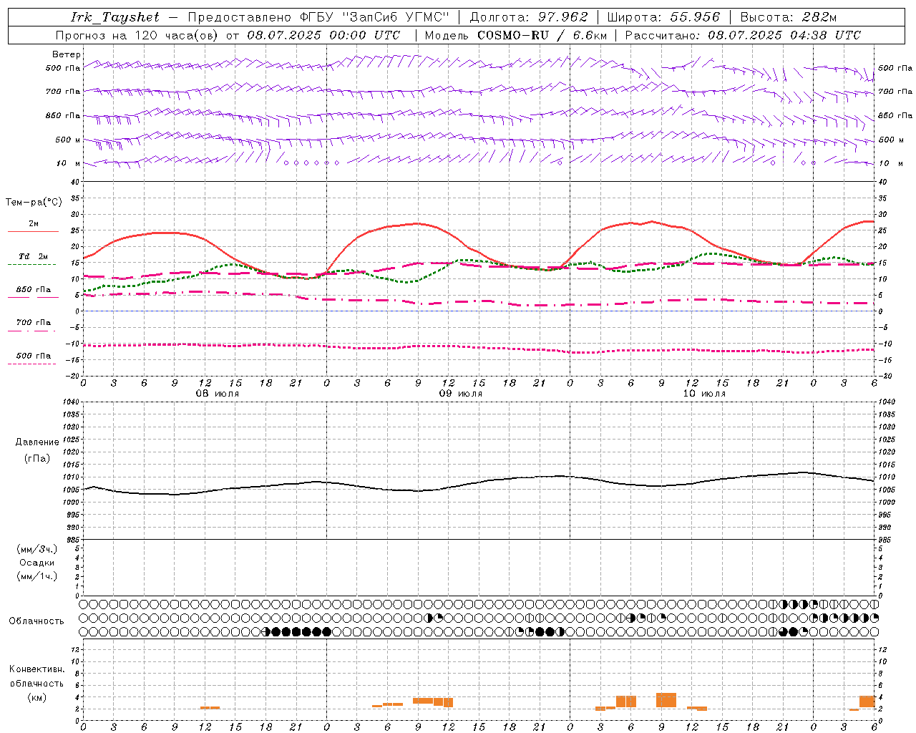Select the (мм/3ч.) precipitation unit label
Viewport: 916px width, 733px height.
pyautogui.click(x=37, y=549)
